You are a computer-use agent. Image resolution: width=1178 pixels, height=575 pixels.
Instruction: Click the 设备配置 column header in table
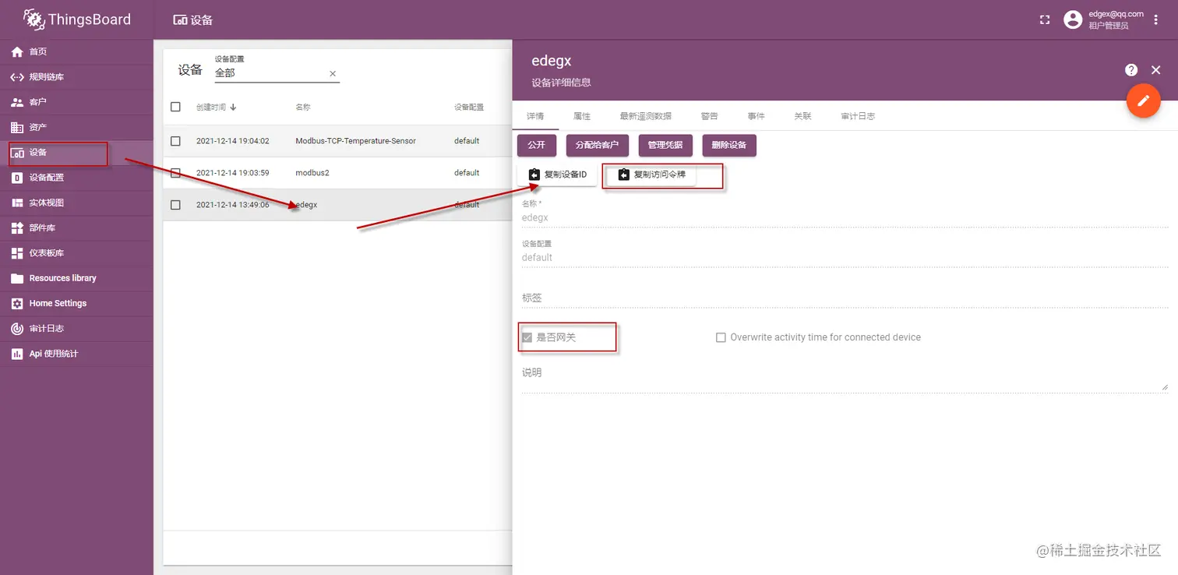pos(469,107)
